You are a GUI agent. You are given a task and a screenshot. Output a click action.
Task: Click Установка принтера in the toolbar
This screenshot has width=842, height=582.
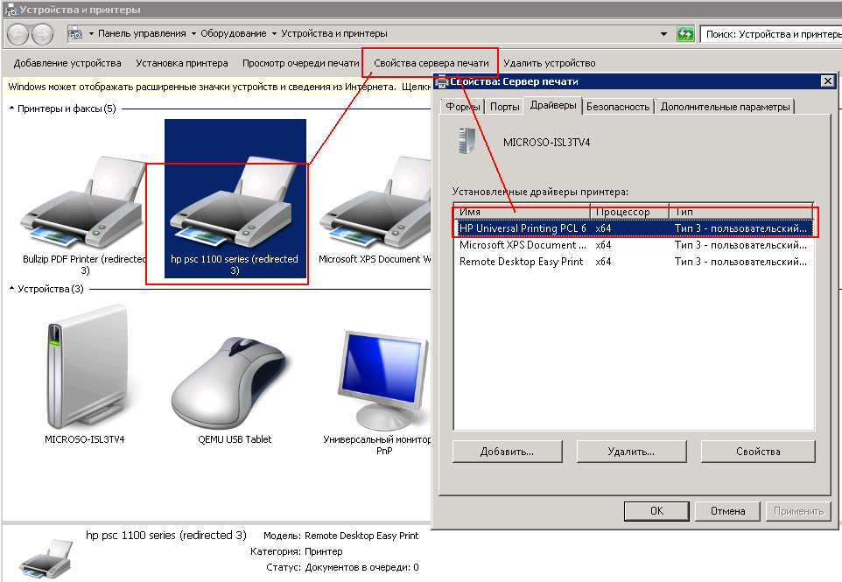pos(181,63)
